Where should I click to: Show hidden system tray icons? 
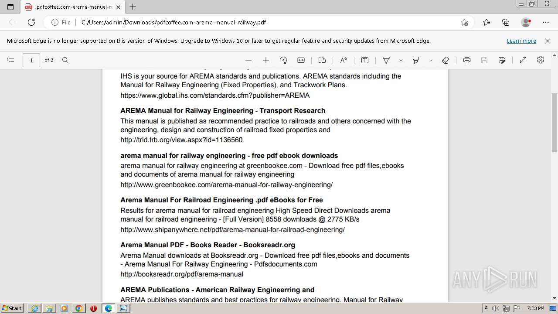pyautogui.click(x=487, y=308)
